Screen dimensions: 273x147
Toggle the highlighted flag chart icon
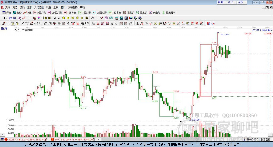click(x=39, y=18)
